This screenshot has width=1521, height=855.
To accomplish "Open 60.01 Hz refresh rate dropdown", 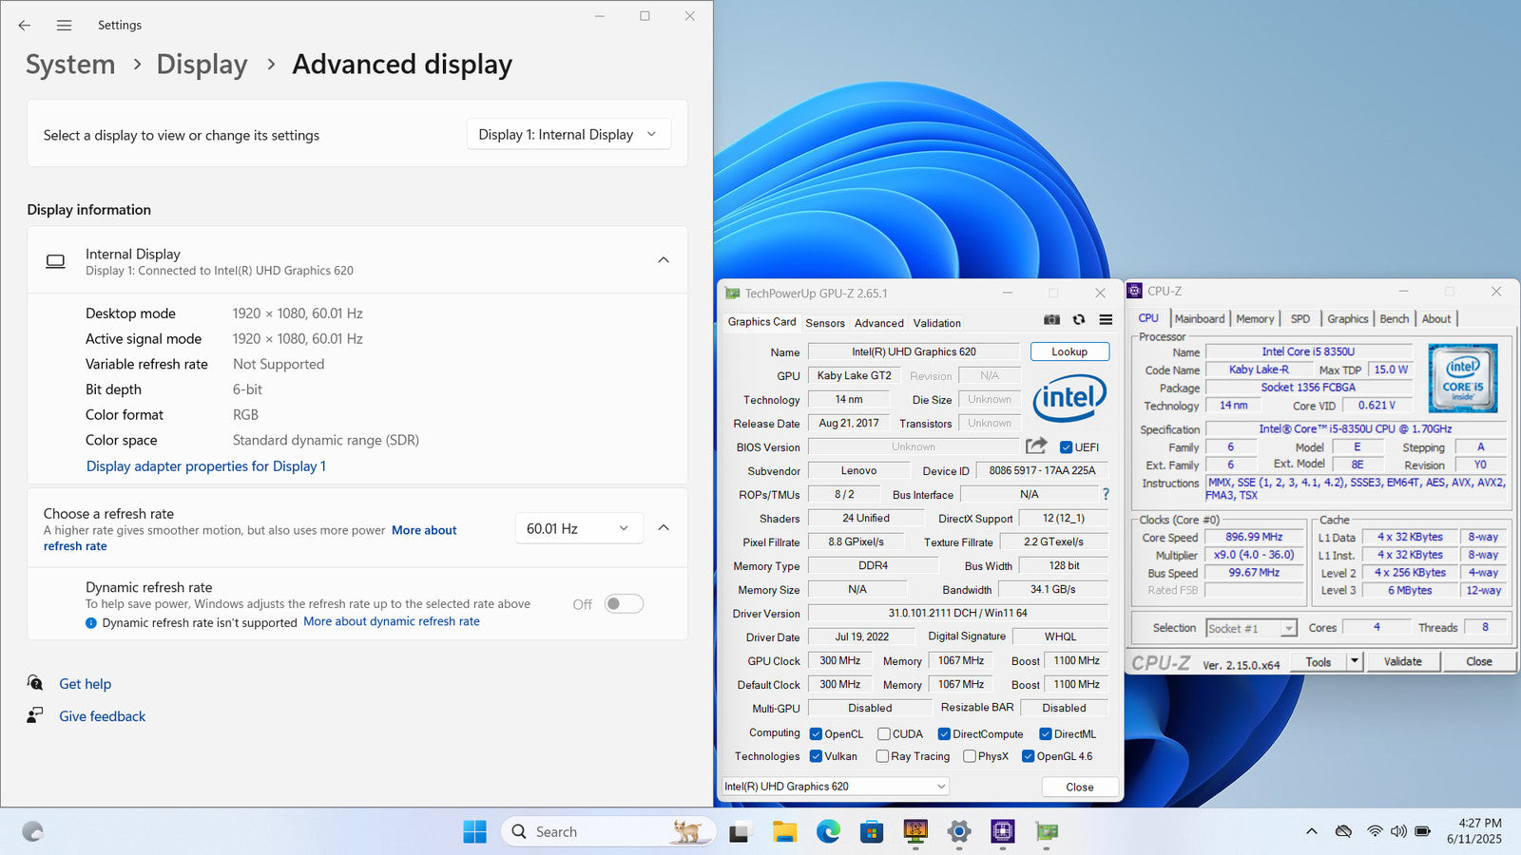I will tap(579, 528).
